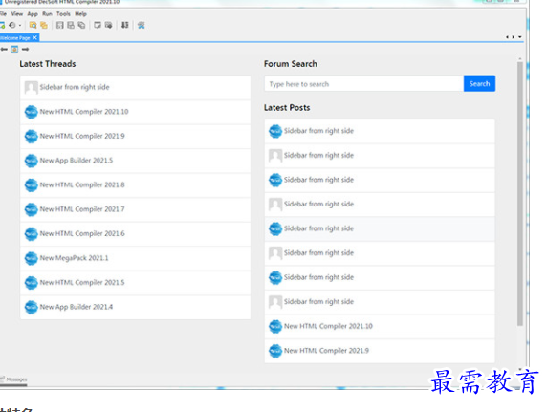Open New HTML Compiler 2021.7 thread
Screen dimensions: 547x412
pyautogui.click(x=136, y=209)
